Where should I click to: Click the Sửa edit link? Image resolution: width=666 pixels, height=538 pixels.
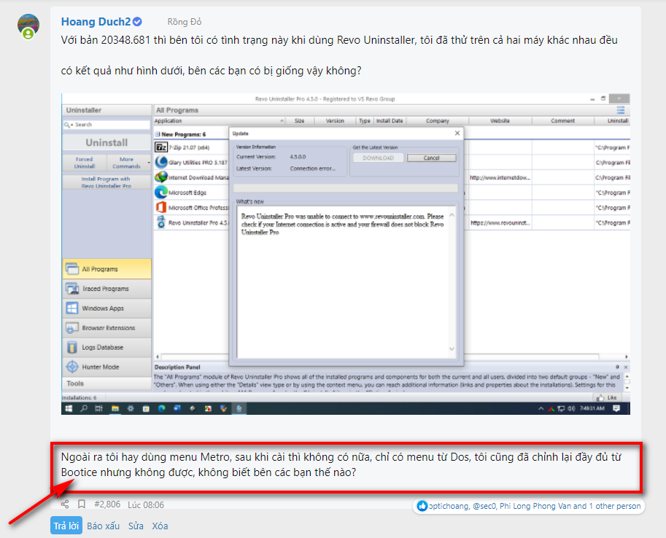[x=136, y=526]
